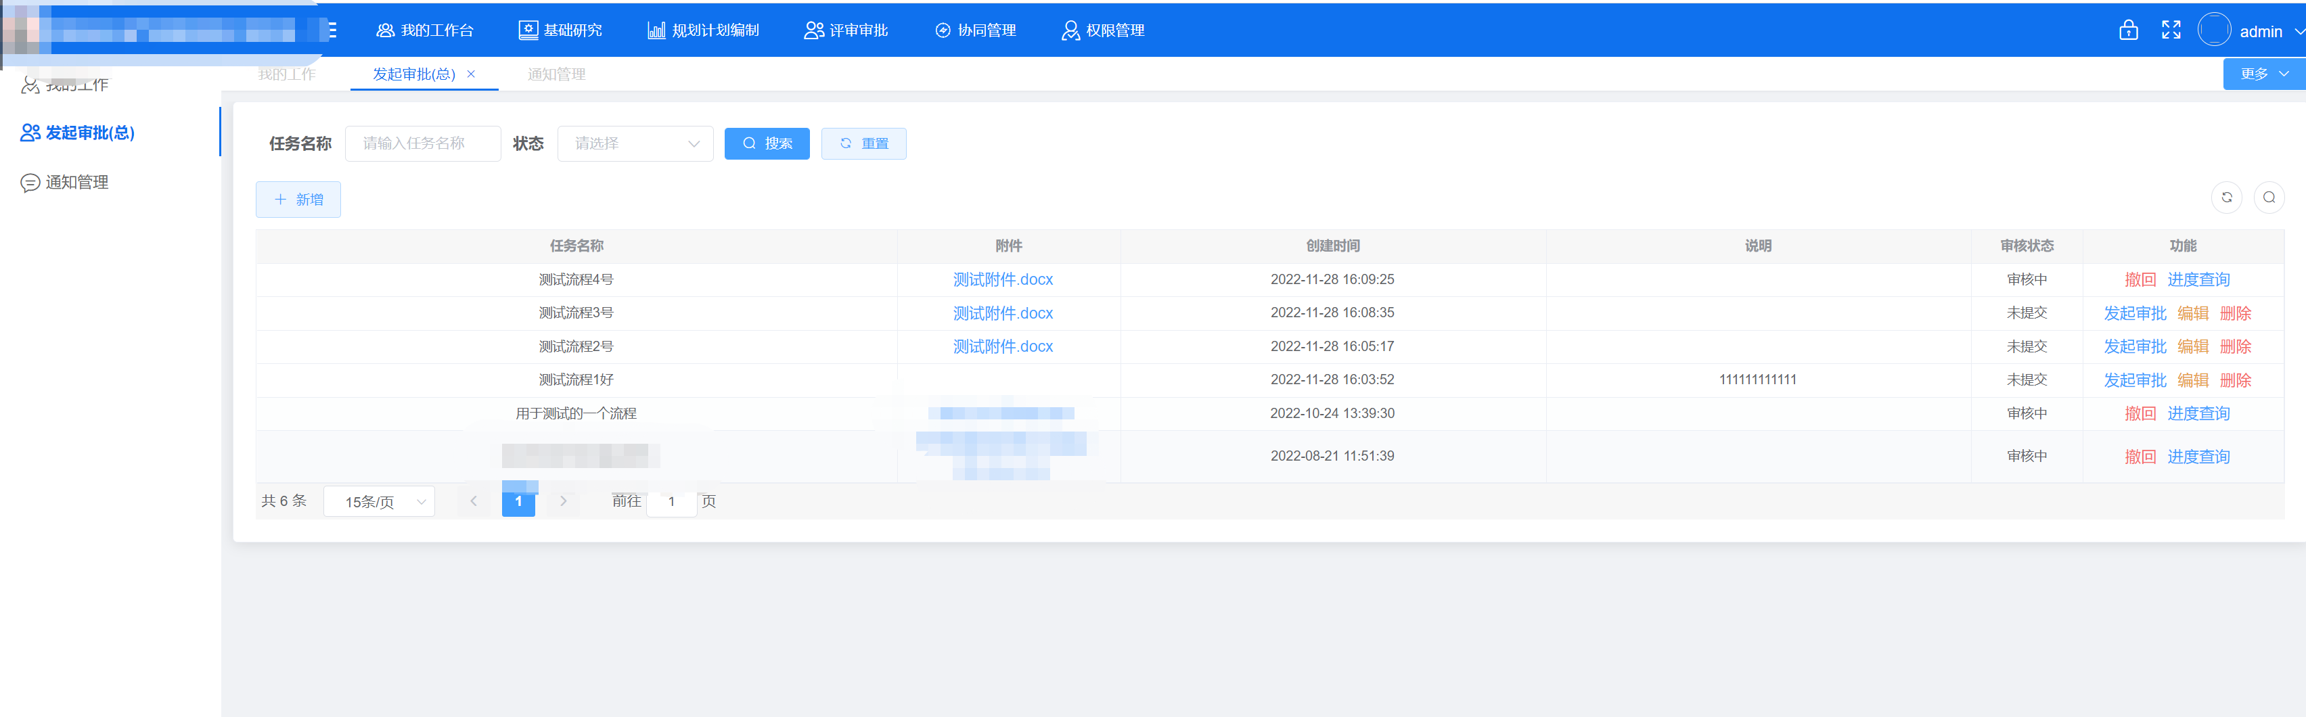The width and height of the screenshot is (2306, 717).
Task: Open the 我的工作台 top menu
Action: tap(425, 30)
